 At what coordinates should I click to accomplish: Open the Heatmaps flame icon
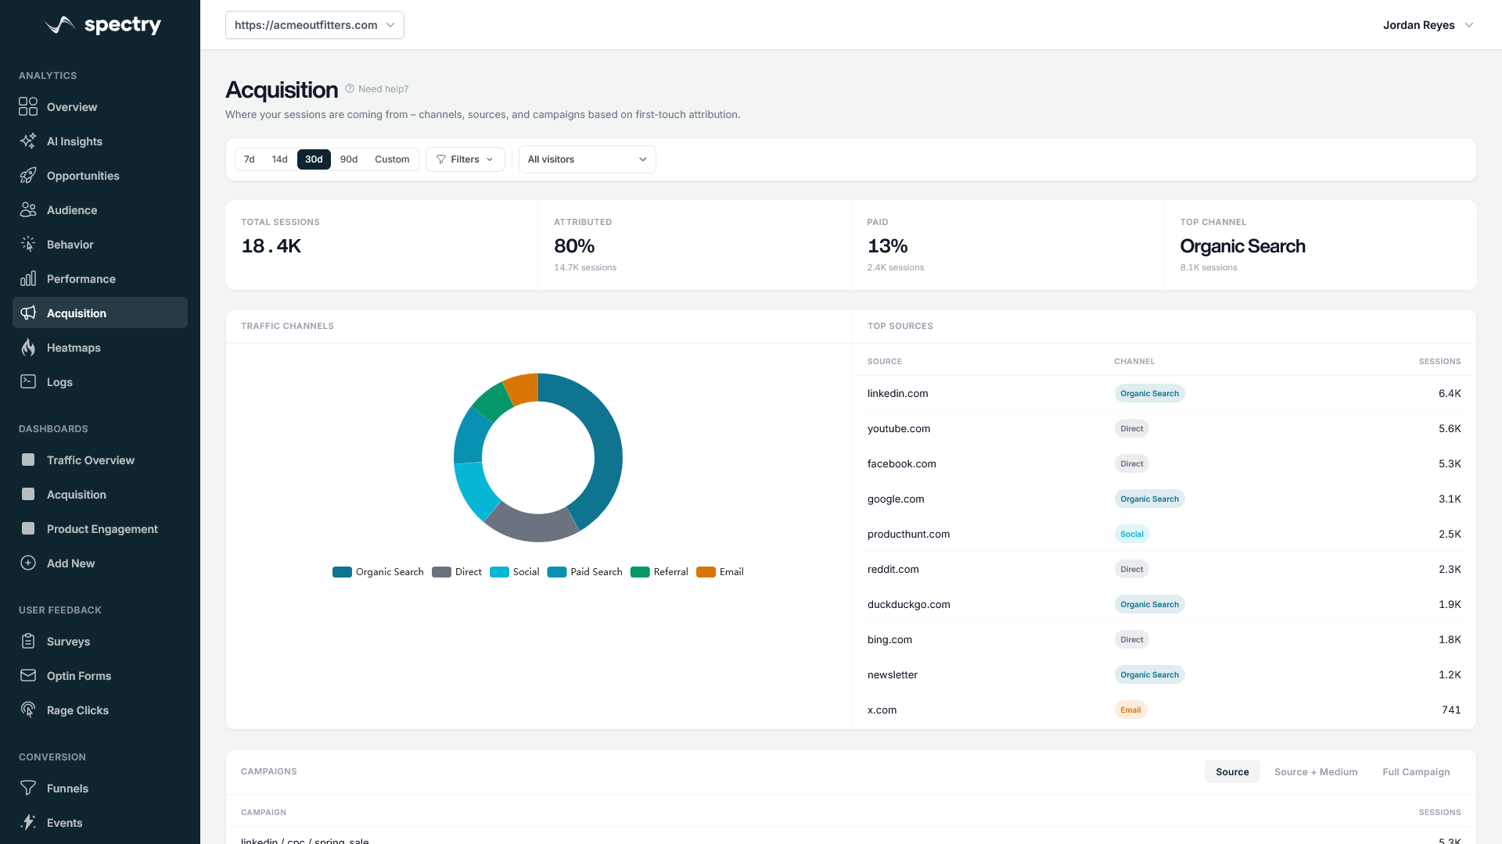pos(28,348)
